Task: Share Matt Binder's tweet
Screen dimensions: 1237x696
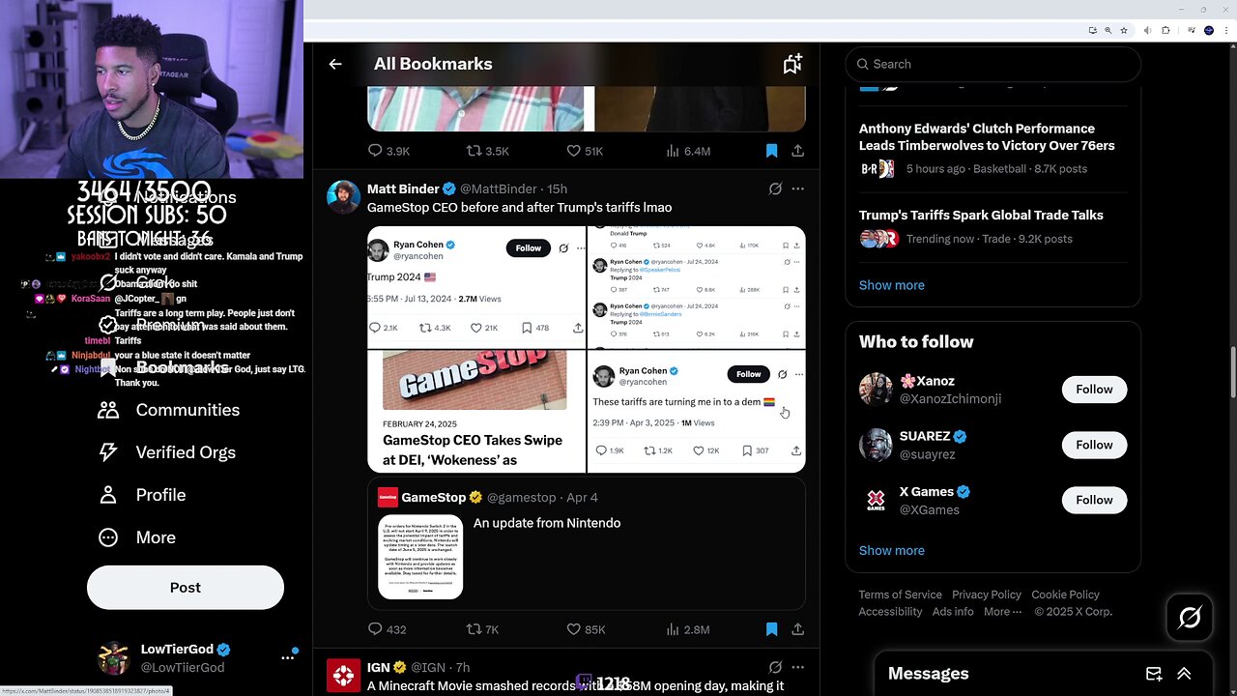Action: (x=797, y=629)
